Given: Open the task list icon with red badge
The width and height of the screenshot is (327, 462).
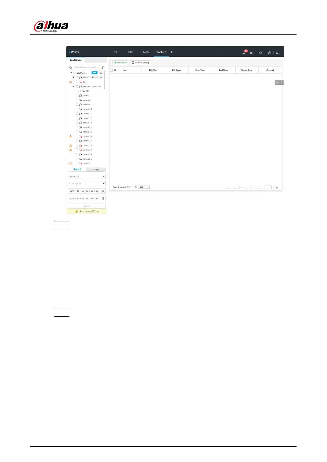Looking at the screenshot, I should 244,52.
